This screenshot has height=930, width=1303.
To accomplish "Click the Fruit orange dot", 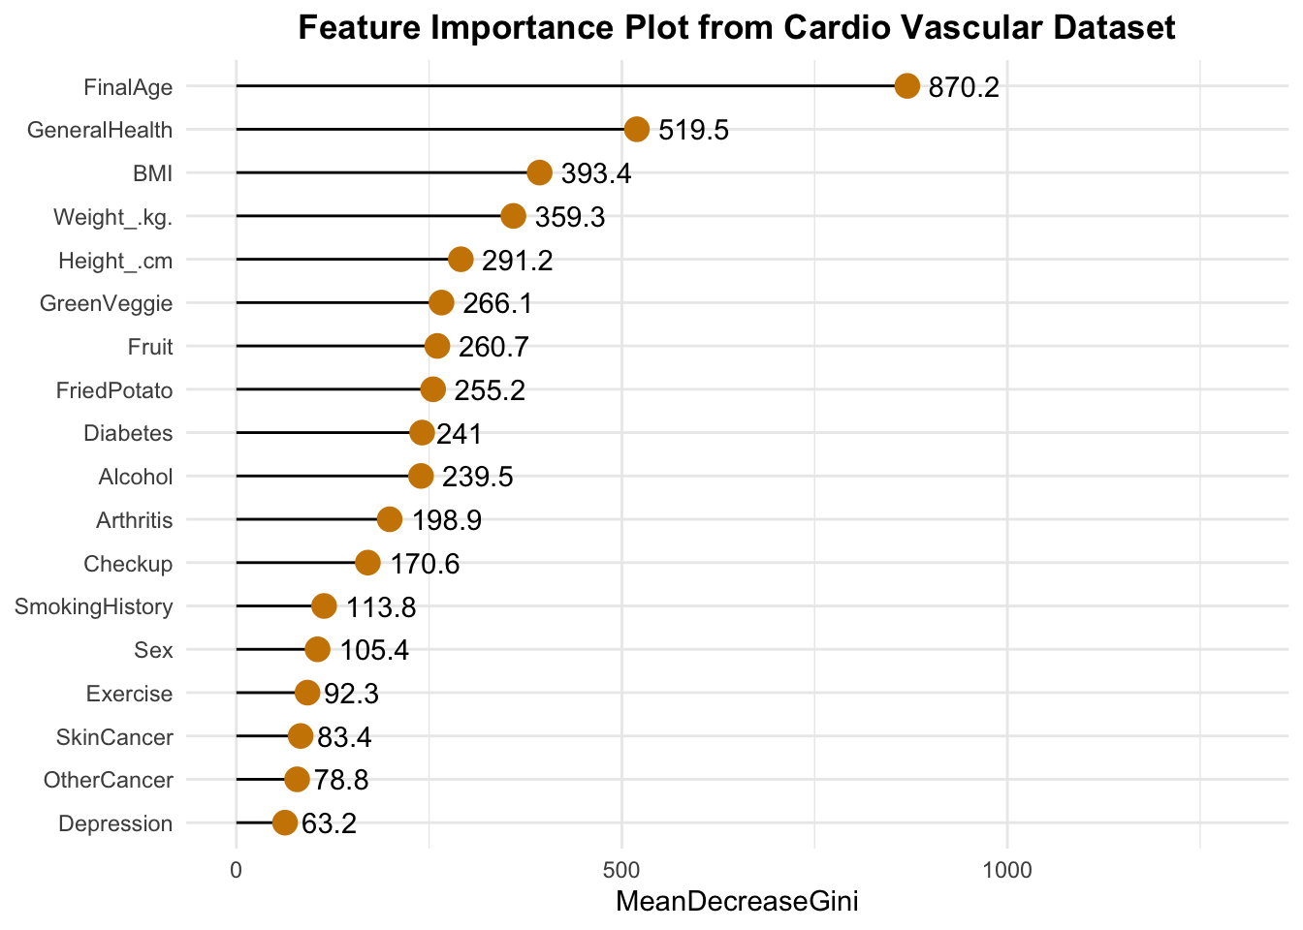I will (437, 346).
